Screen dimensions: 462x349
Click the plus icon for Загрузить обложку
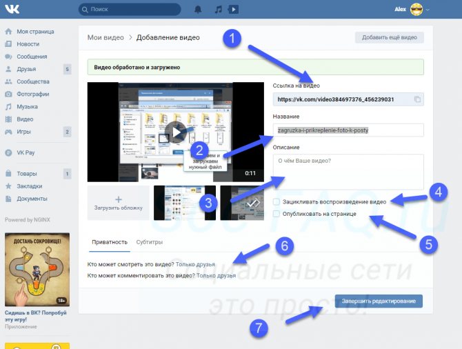click(x=119, y=199)
